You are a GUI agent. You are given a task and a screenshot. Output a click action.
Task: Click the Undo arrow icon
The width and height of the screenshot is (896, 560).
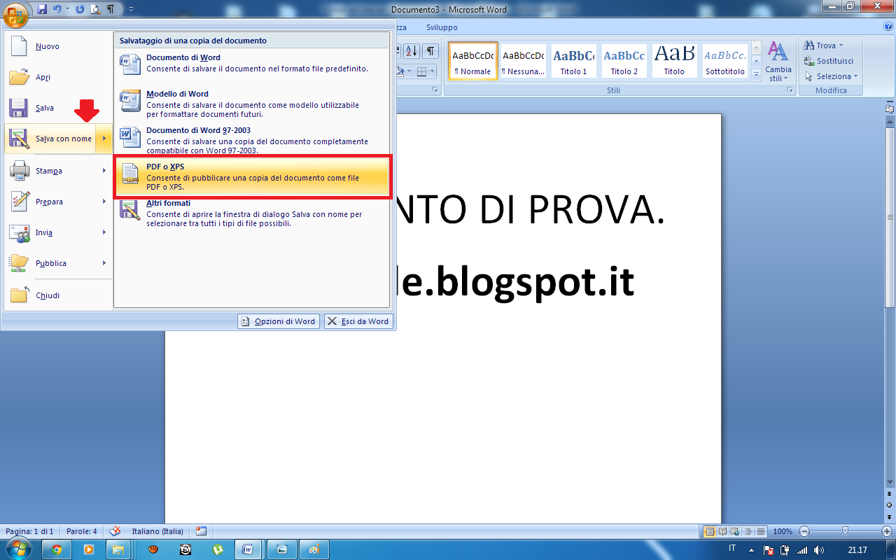(x=57, y=10)
